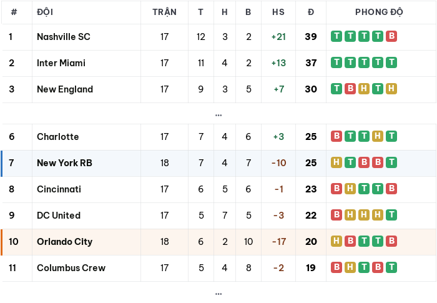437x303 pixels.
Task: Click Orlando City's first yellow H badge
Action: (336, 241)
